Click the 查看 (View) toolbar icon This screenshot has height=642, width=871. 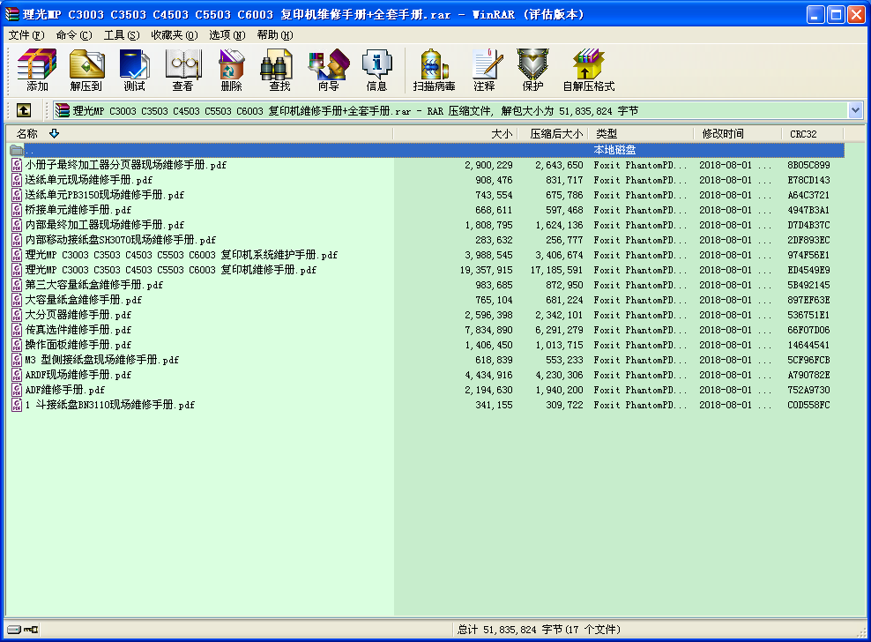[182, 70]
